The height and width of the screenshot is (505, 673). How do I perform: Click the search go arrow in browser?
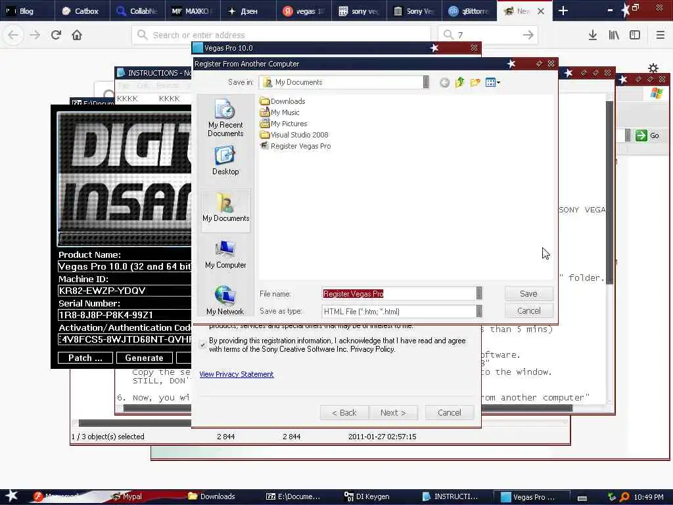pos(528,35)
